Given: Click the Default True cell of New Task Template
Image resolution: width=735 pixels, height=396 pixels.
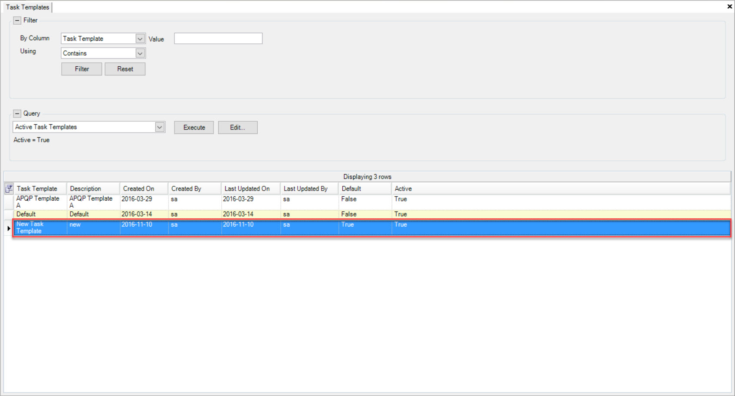Looking at the screenshot, I should click(x=365, y=227).
